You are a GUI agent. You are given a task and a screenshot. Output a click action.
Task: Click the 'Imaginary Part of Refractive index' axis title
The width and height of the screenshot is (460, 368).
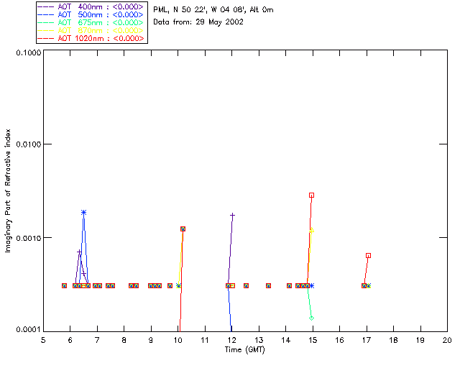[8, 190]
